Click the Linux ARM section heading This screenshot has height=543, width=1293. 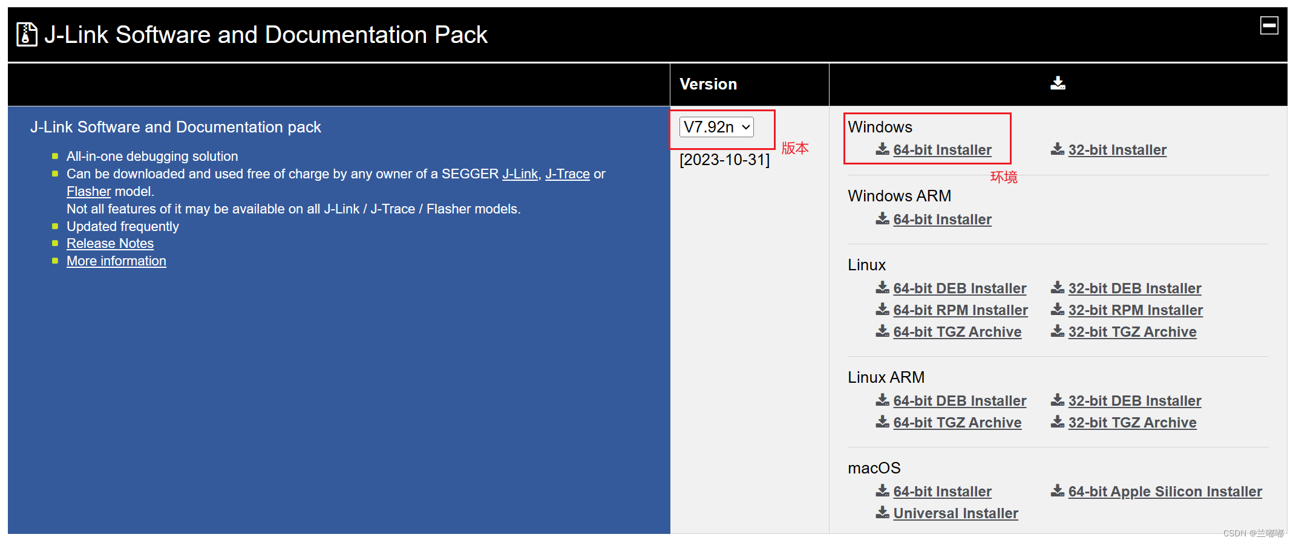pos(886,377)
